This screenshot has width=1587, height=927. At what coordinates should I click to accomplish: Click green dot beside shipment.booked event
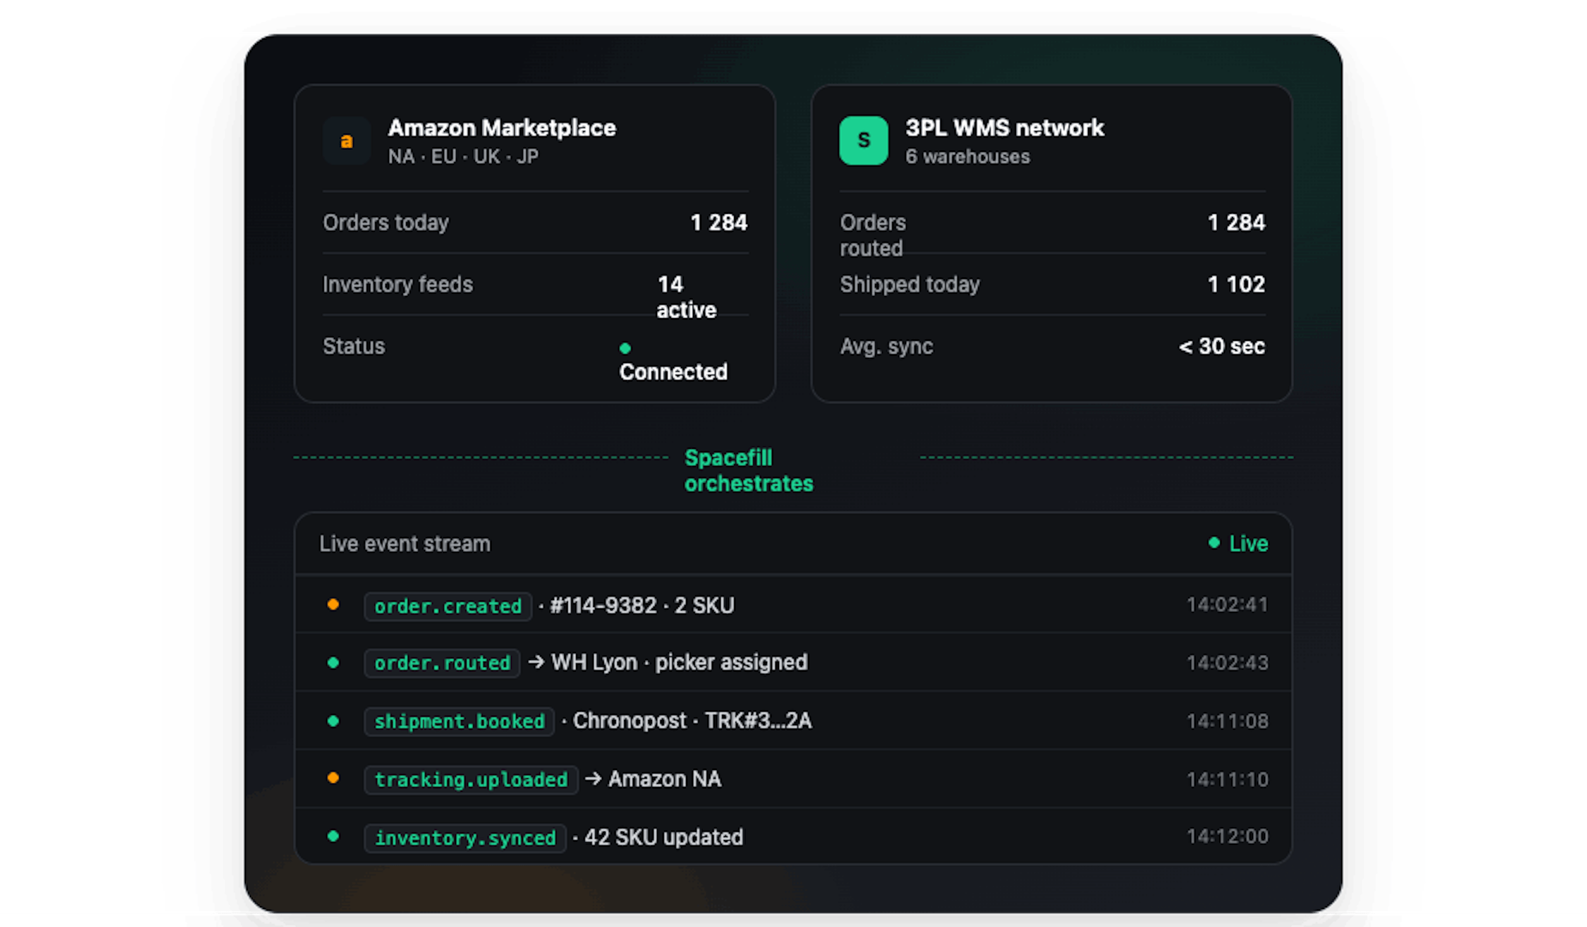click(333, 721)
